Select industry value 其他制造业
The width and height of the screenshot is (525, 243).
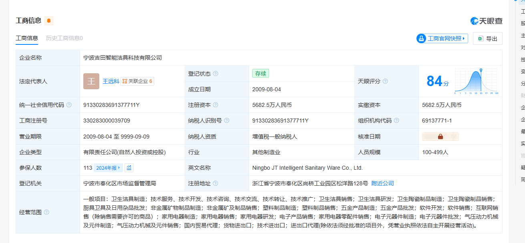click(266, 152)
